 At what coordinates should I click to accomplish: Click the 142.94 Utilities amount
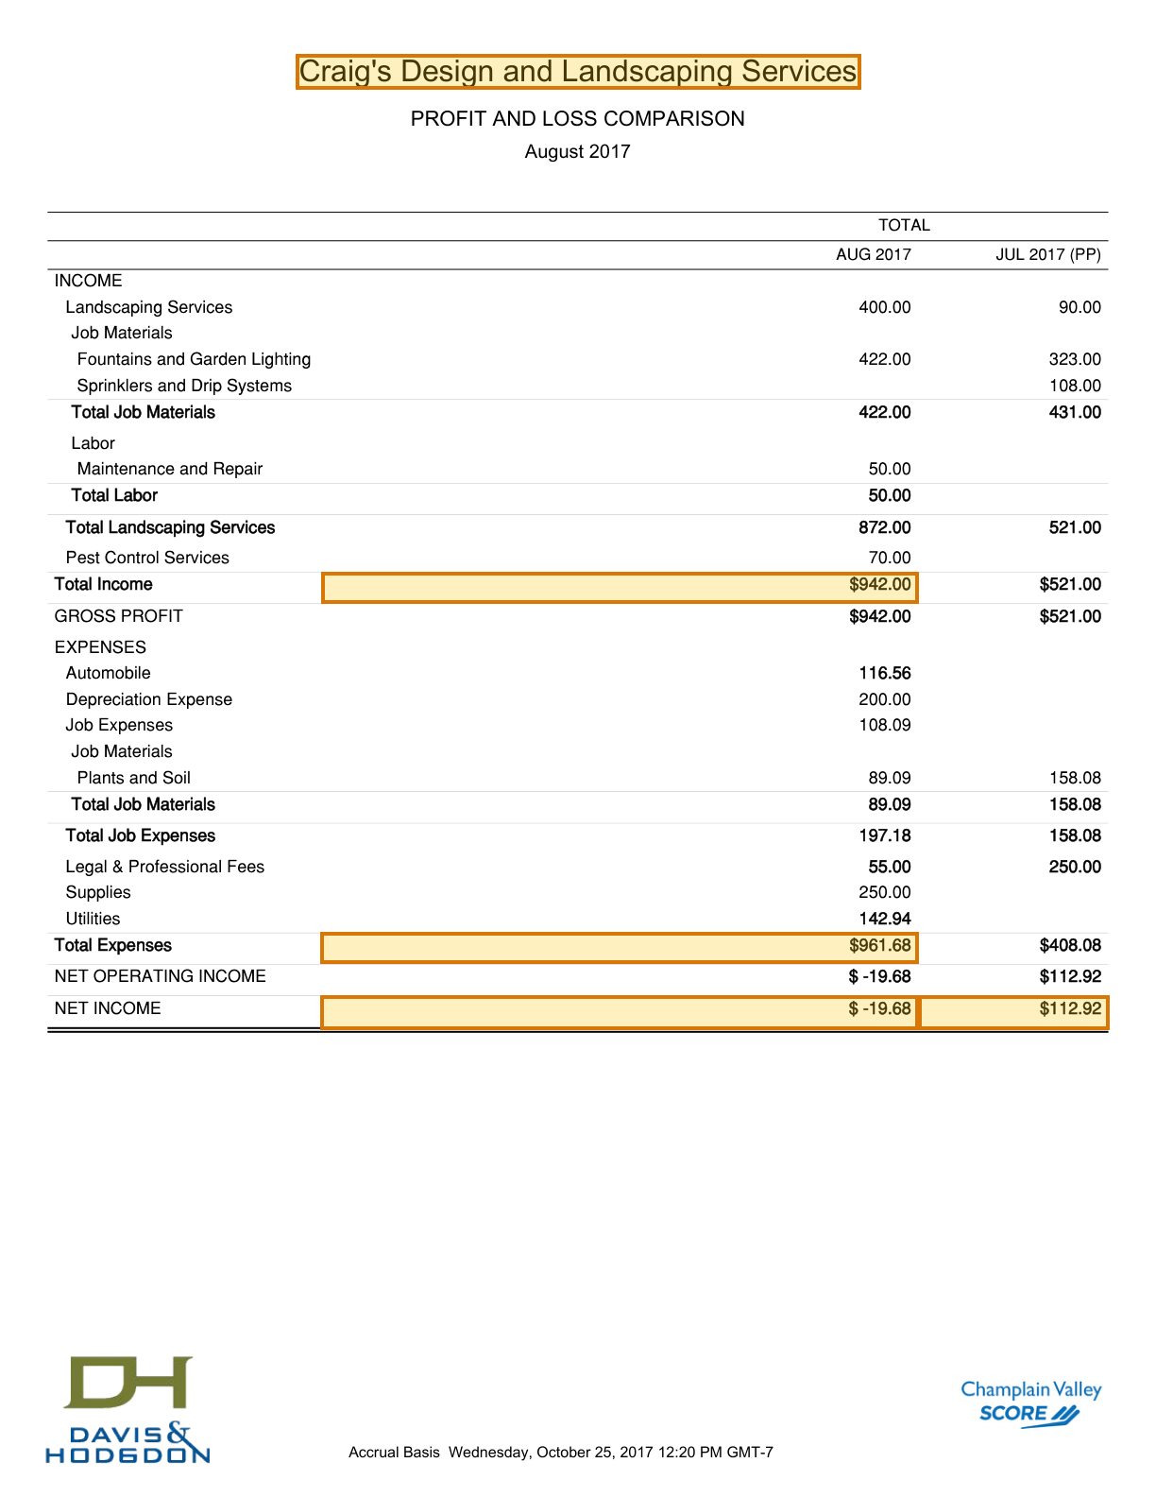click(885, 919)
